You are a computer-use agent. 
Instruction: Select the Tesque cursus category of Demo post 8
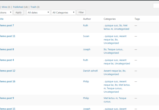click(115, 50)
